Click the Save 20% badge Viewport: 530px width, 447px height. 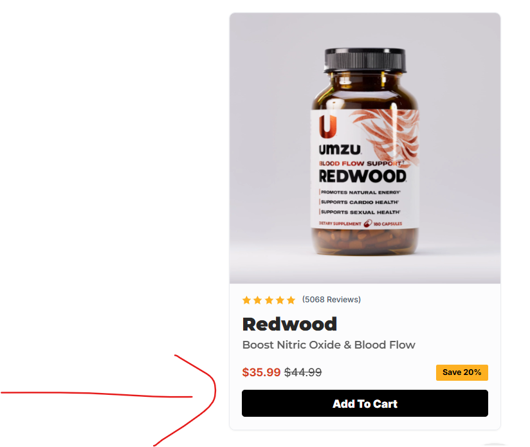pos(462,372)
